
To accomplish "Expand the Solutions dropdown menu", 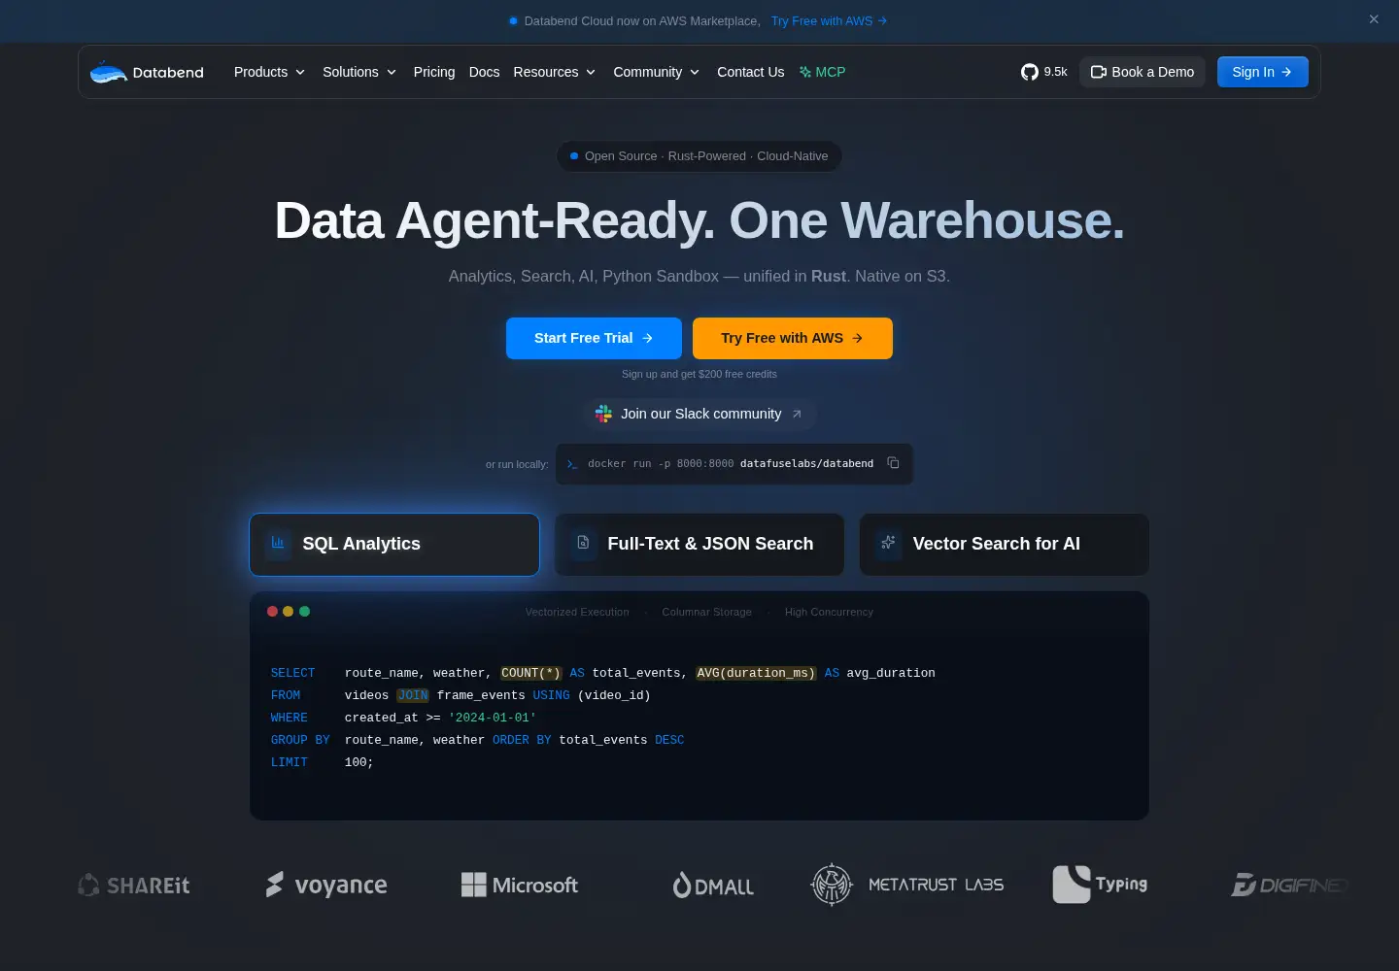I will click(x=359, y=72).
